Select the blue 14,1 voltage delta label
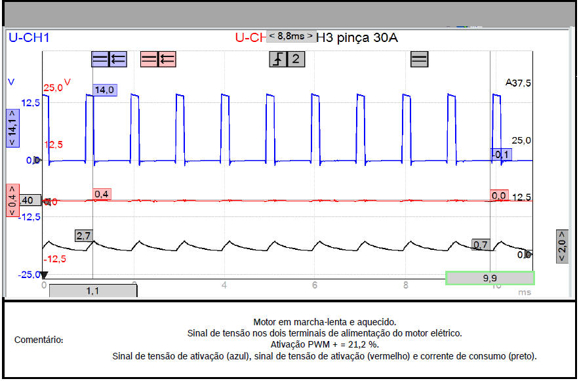579x381 pixels. pos(12,127)
